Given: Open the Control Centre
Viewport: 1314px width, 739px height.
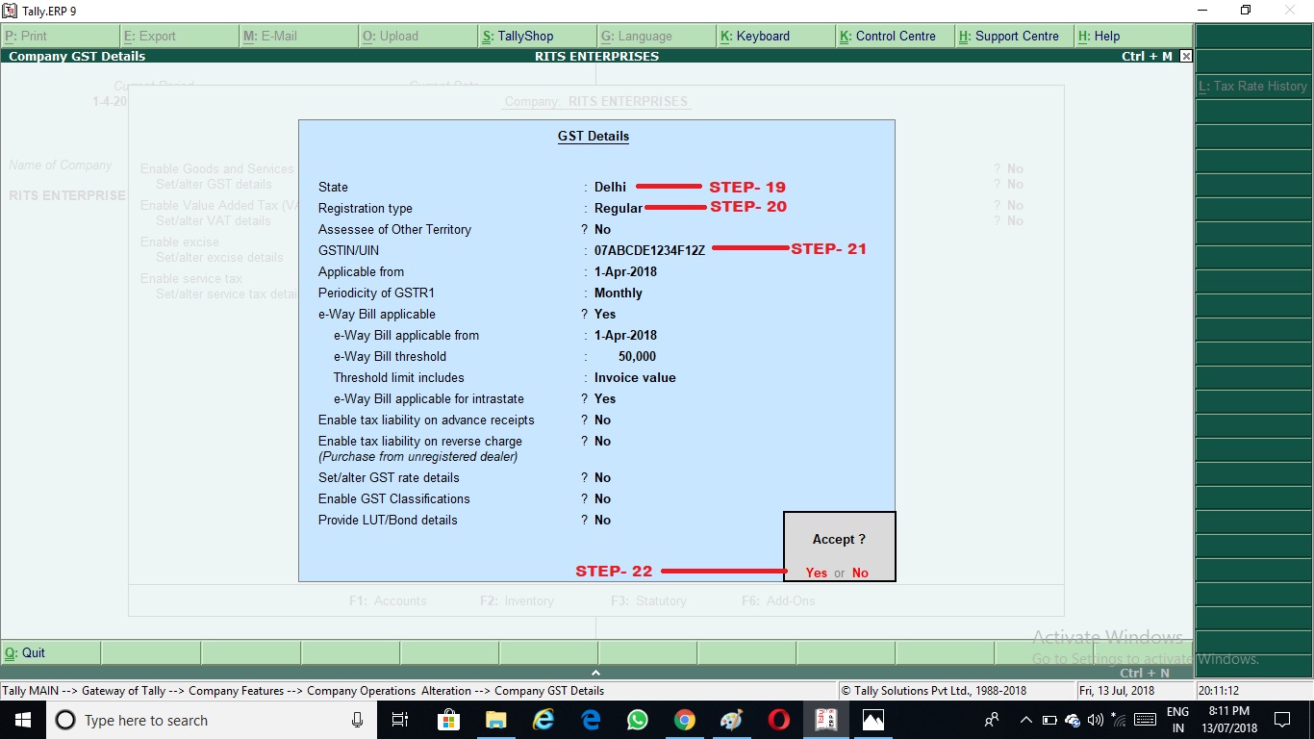Looking at the screenshot, I should click(x=896, y=36).
